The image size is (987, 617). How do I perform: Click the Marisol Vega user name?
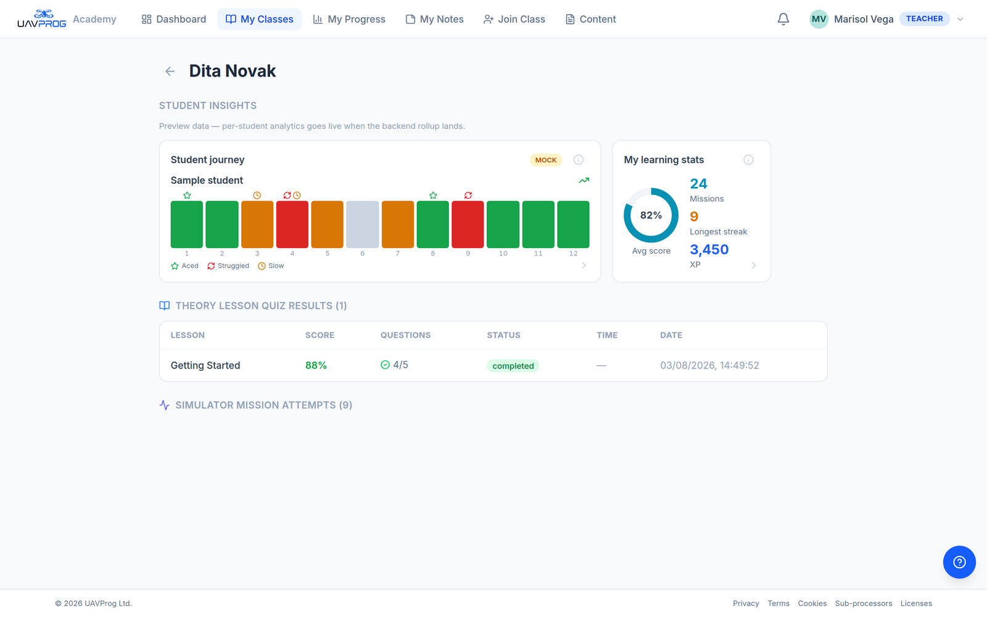coord(864,19)
